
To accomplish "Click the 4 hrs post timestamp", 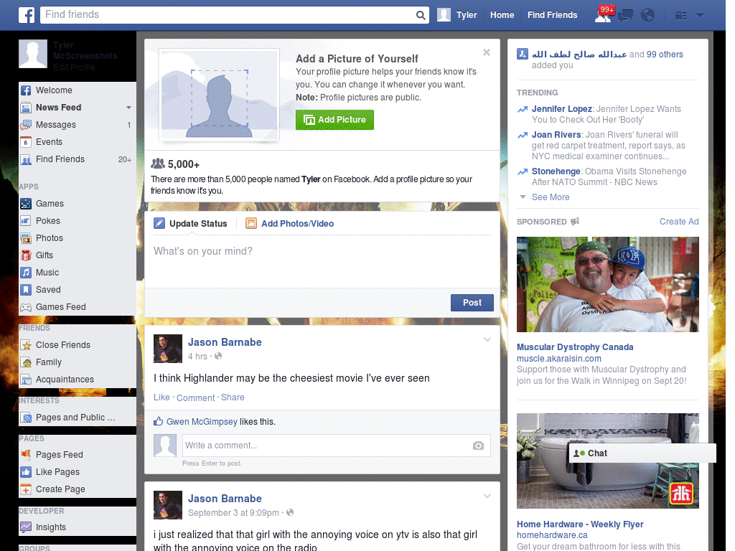I will tap(197, 357).
